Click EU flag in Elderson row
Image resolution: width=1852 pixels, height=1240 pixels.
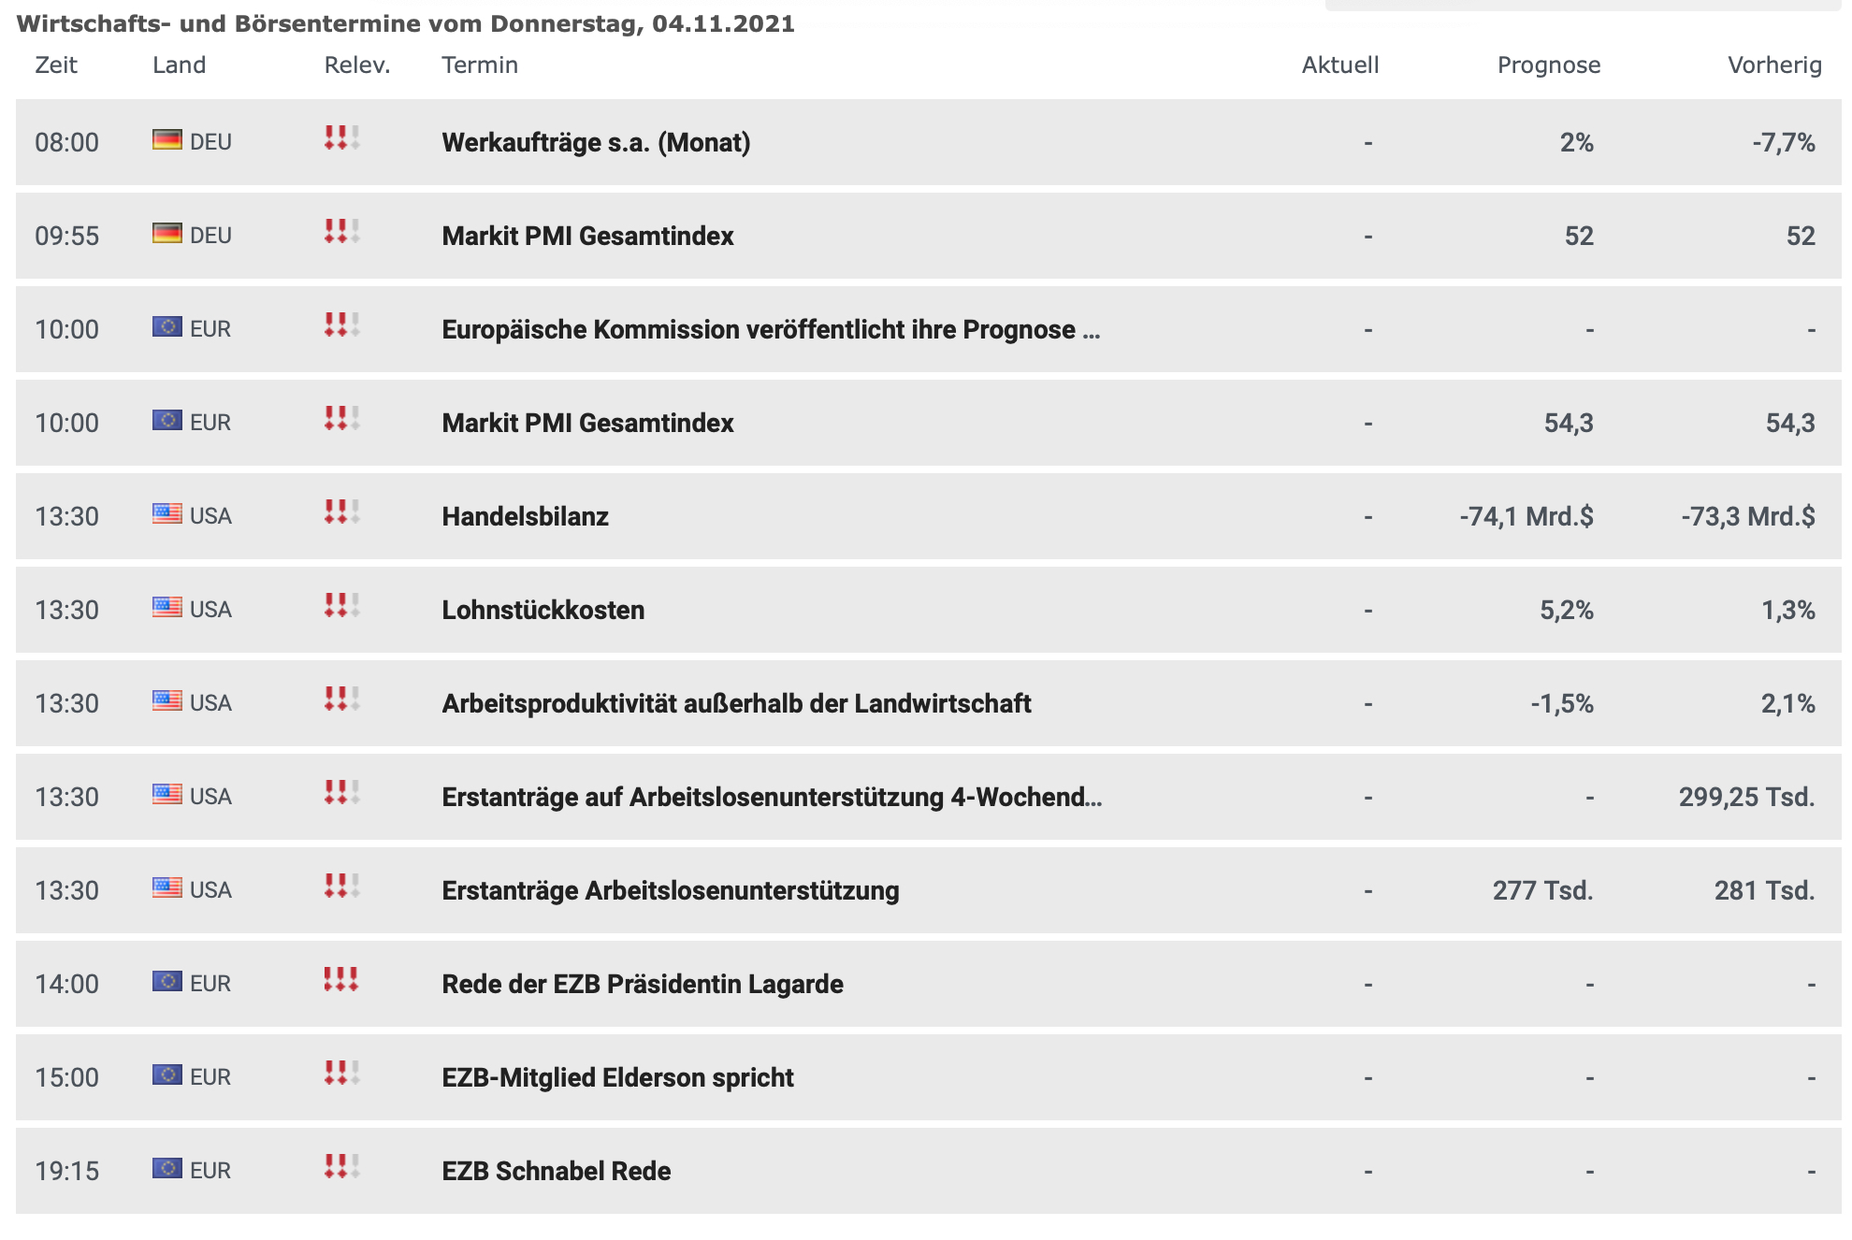[167, 1074]
